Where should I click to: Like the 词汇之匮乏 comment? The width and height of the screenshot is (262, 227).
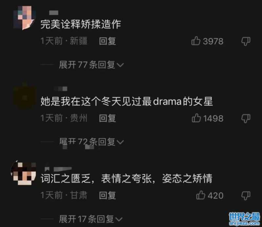tap(200, 195)
